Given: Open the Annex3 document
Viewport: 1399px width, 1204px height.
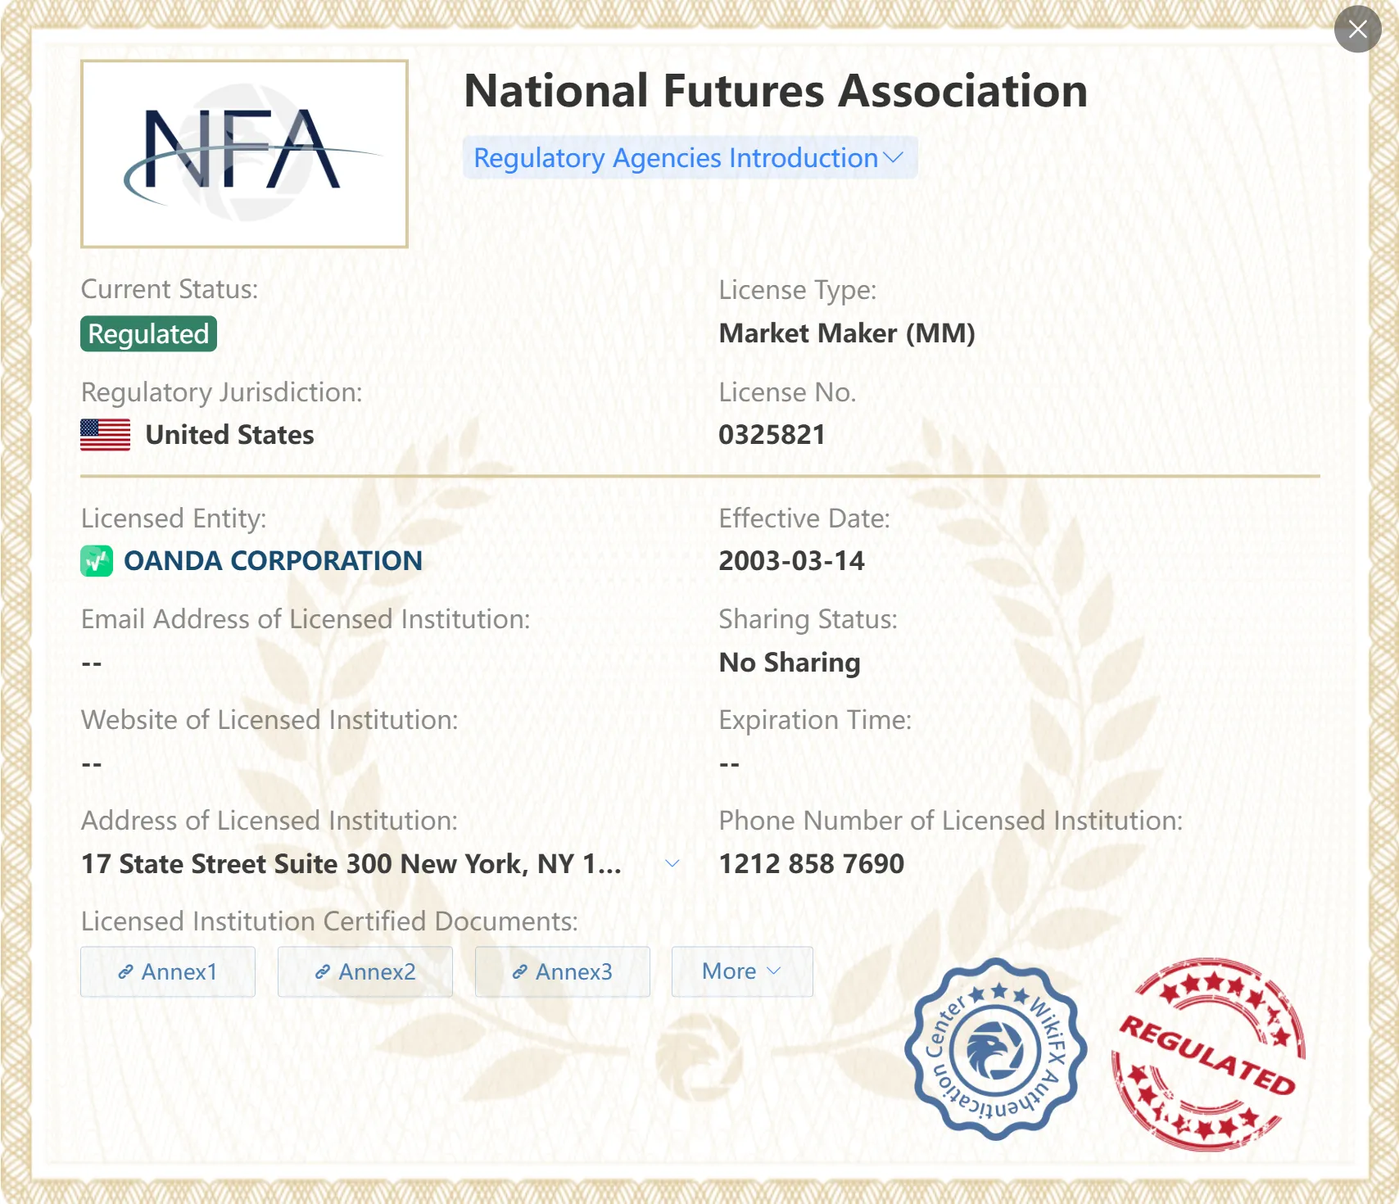Looking at the screenshot, I should (563, 971).
